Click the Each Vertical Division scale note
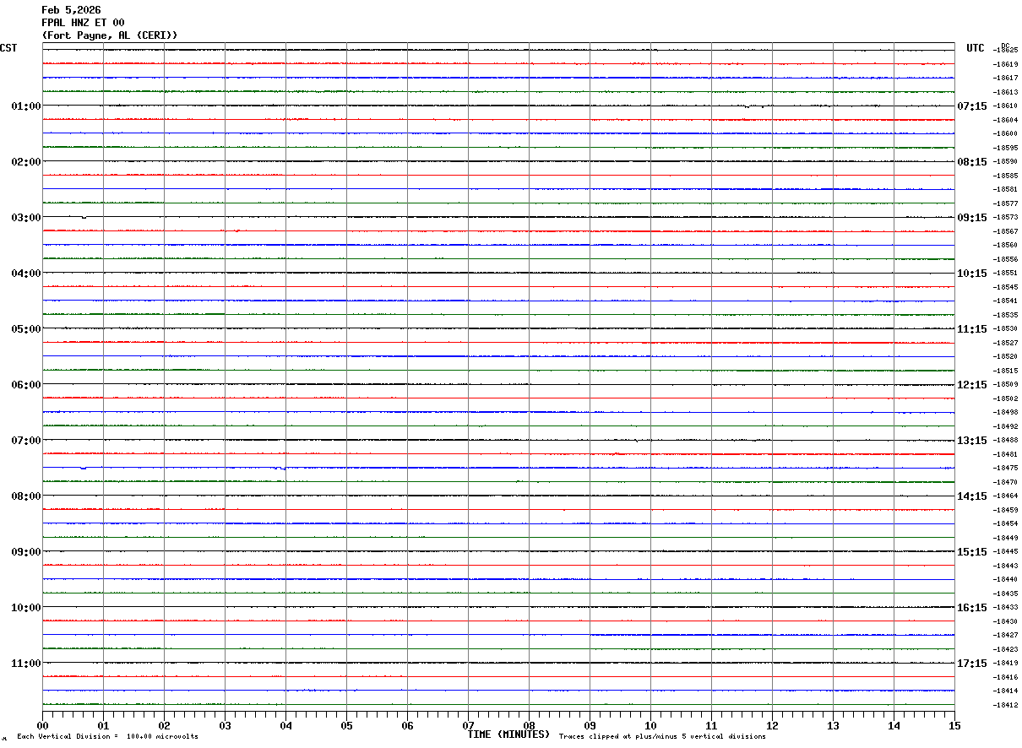Viewport: 1022px width, 748px height. 107,737
